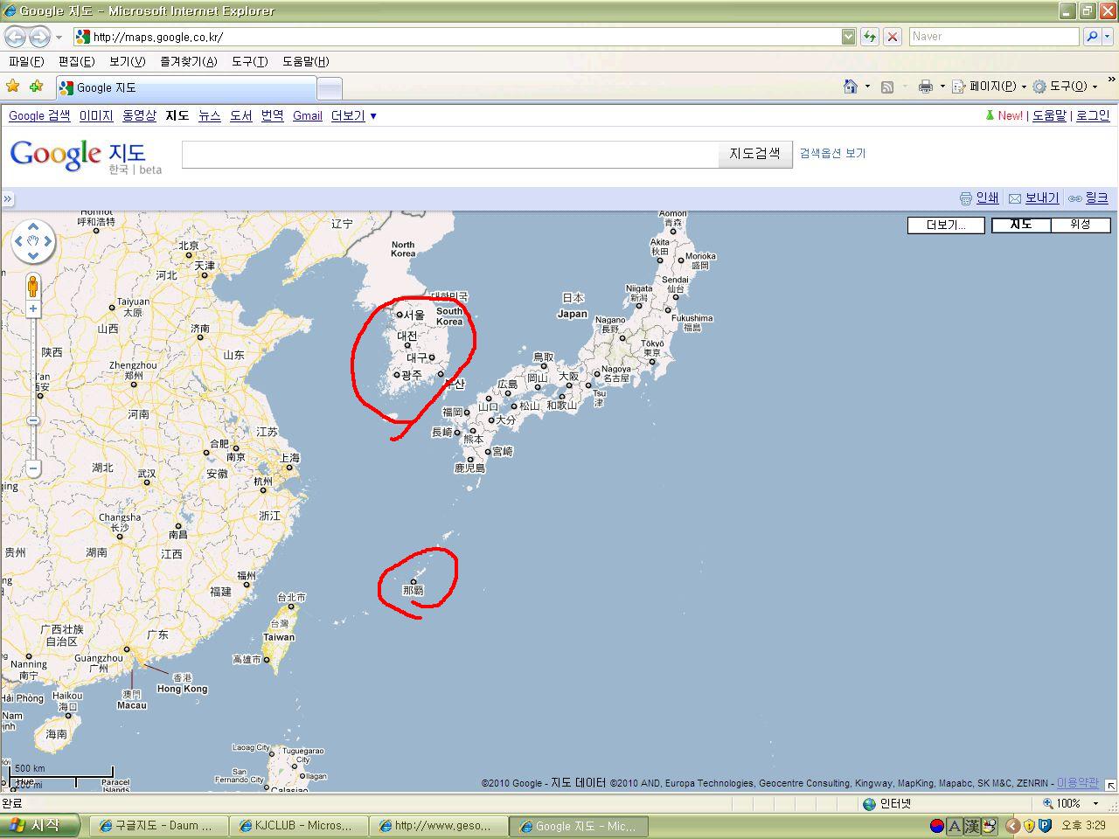Refresh the page using green arrows icon

(x=870, y=37)
